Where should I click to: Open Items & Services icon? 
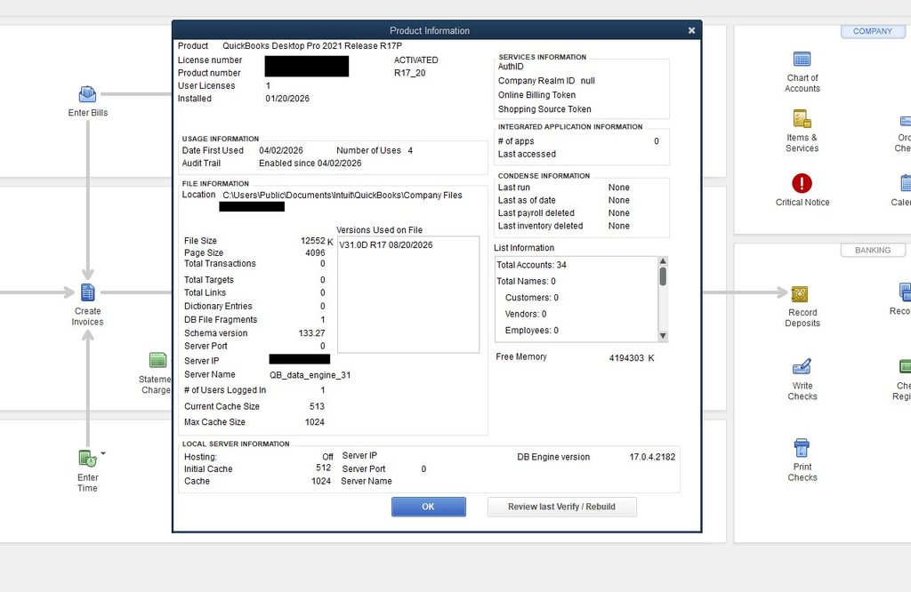tap(802, 119)
